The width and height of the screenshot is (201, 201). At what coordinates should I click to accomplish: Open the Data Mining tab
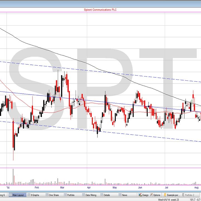91,195
